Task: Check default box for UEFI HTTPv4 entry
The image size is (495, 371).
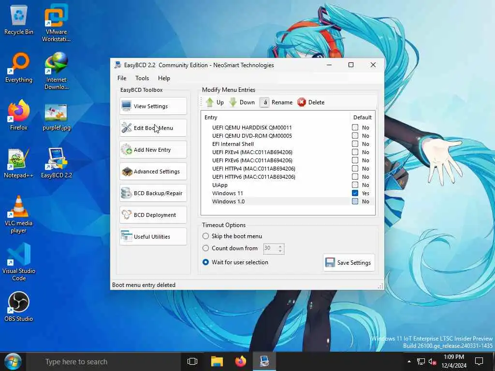Action: [355, 169]
